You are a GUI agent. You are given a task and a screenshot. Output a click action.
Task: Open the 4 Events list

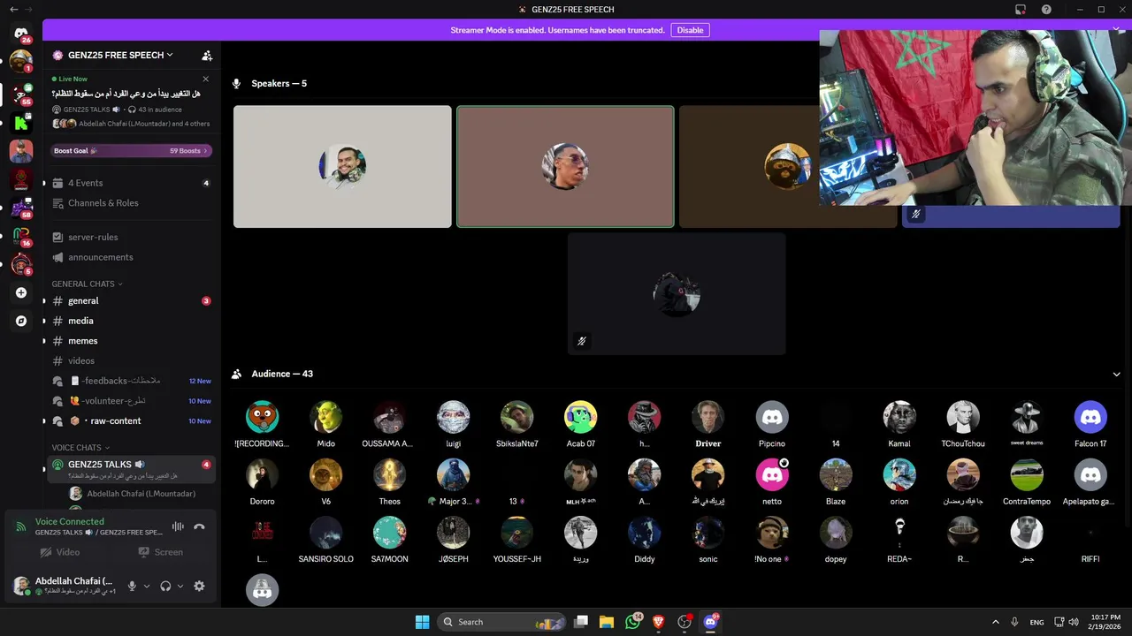pyautogui.click(x=132, y=183)
